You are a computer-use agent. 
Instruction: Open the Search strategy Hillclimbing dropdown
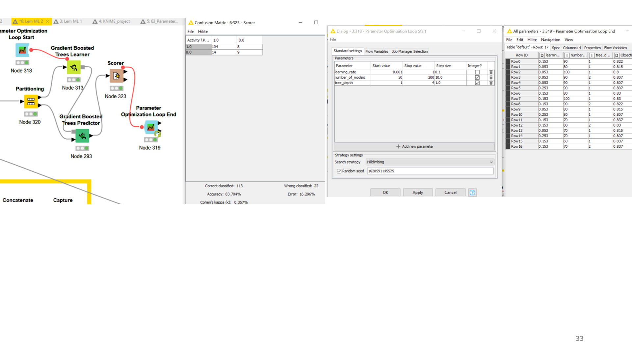430,162
